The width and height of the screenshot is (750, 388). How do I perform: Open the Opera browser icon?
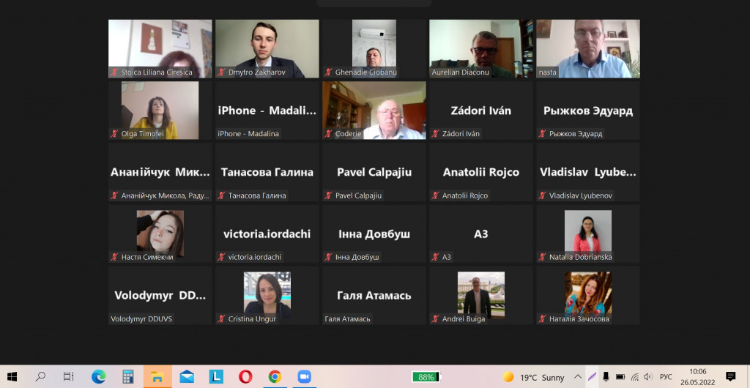[245, 376]
